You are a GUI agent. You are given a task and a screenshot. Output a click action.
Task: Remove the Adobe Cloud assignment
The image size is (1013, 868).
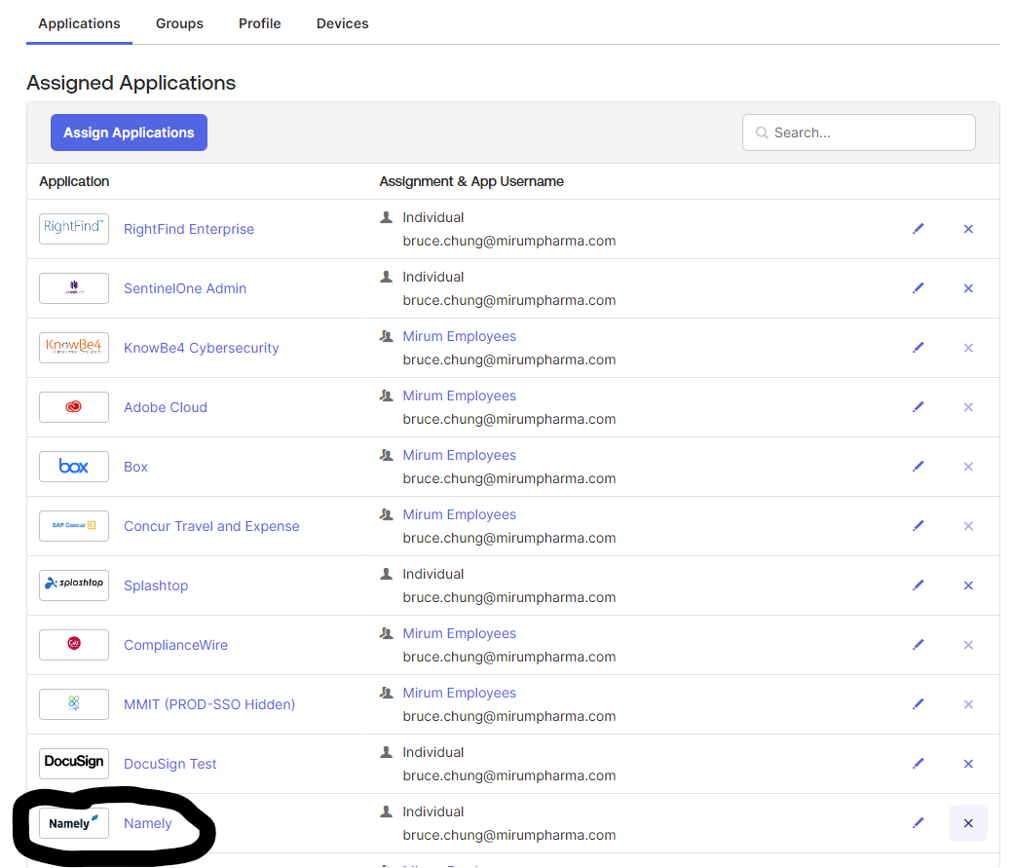click(x=968, y=407)
